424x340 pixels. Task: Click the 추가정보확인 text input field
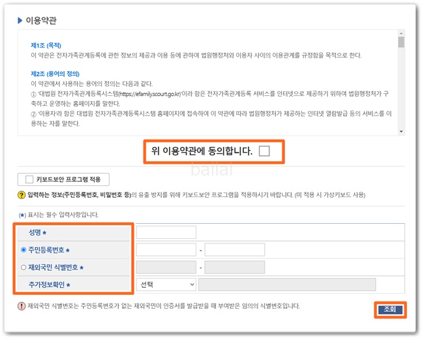[287, 285]
